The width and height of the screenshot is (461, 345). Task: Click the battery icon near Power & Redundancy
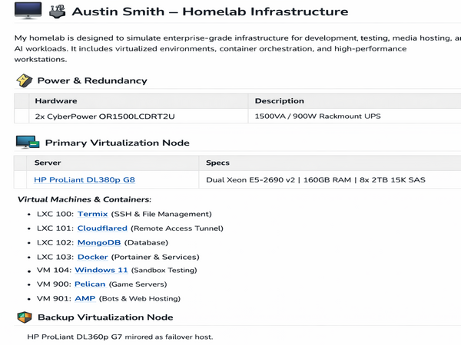pyautogui.click(x=24, y=80)
